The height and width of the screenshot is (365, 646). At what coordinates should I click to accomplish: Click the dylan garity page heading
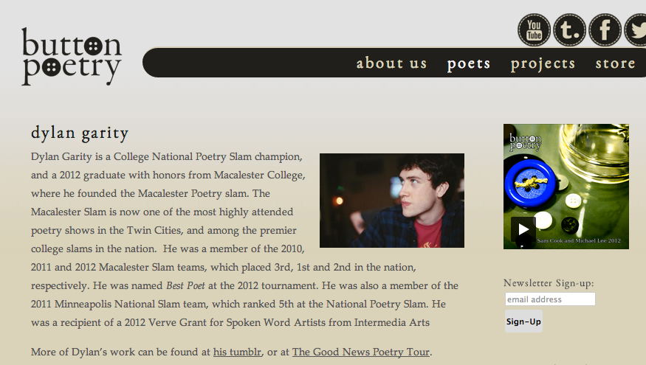point(80,133)
